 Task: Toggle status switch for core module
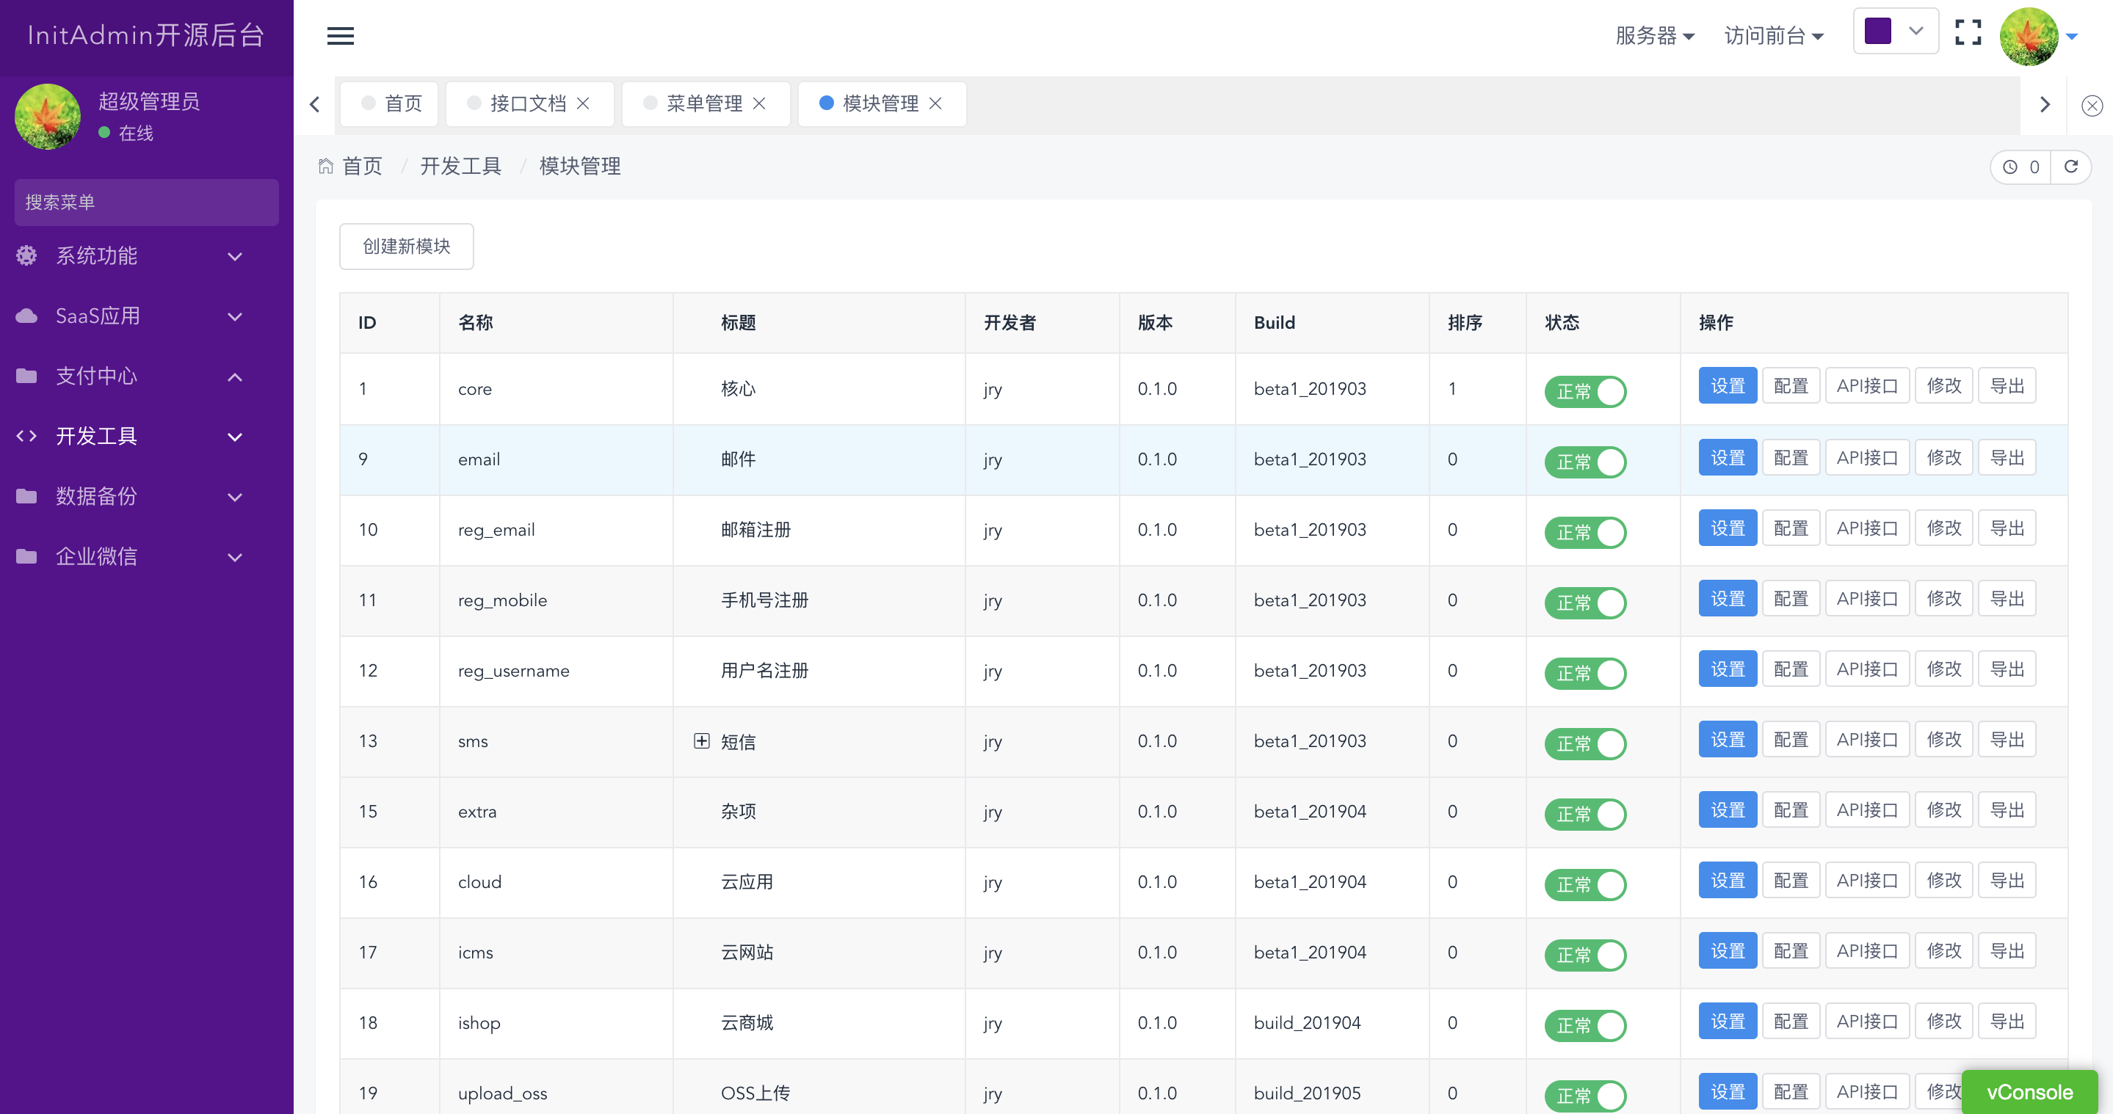tap(1584, 392)
